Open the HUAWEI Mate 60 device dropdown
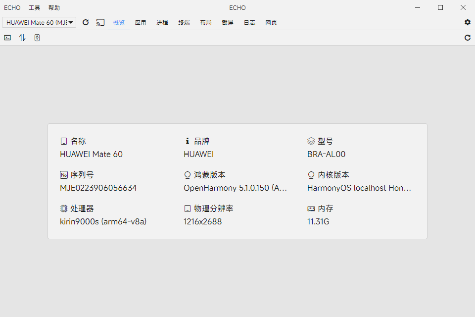475x317 pixels. pyautogui.click(x=39, y=22)
